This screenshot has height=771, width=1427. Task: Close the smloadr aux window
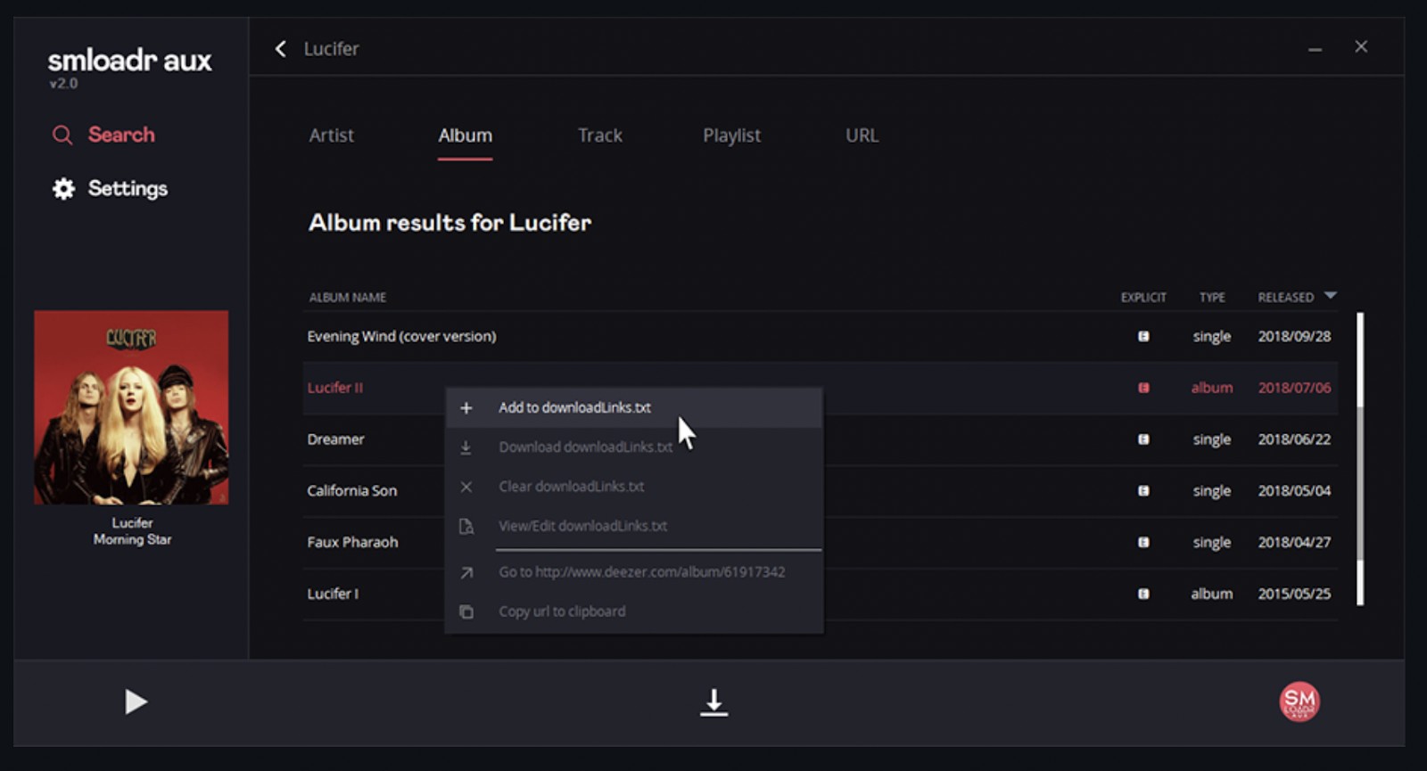point(1361,46)
